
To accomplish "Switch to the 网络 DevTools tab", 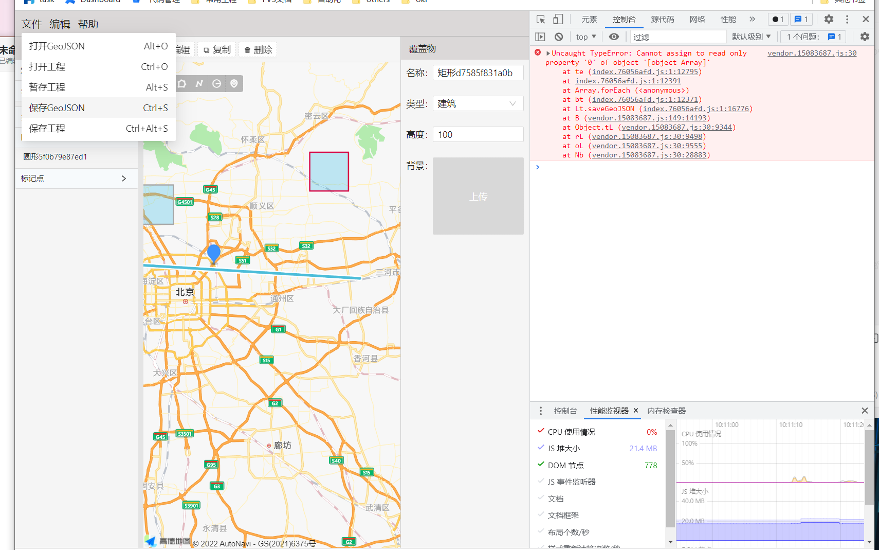I will (698, 19).
